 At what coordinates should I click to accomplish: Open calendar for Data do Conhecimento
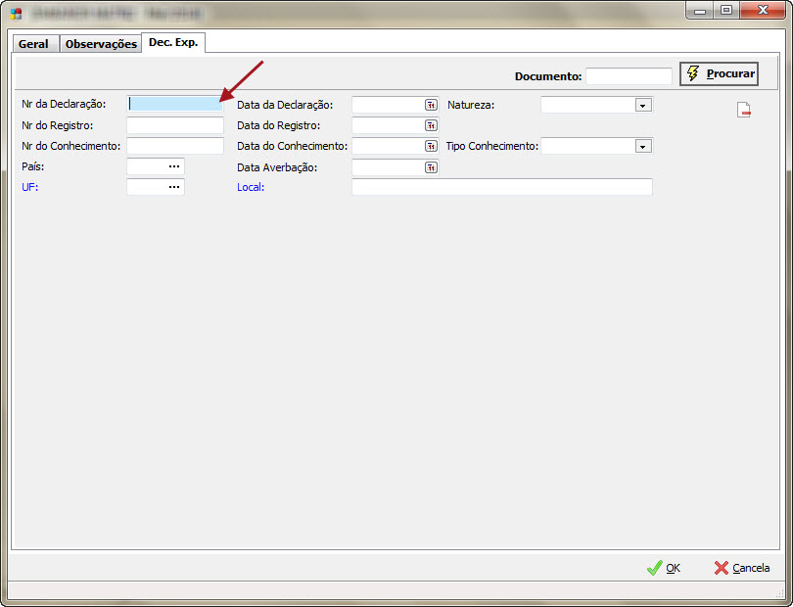tap(430, 146)
